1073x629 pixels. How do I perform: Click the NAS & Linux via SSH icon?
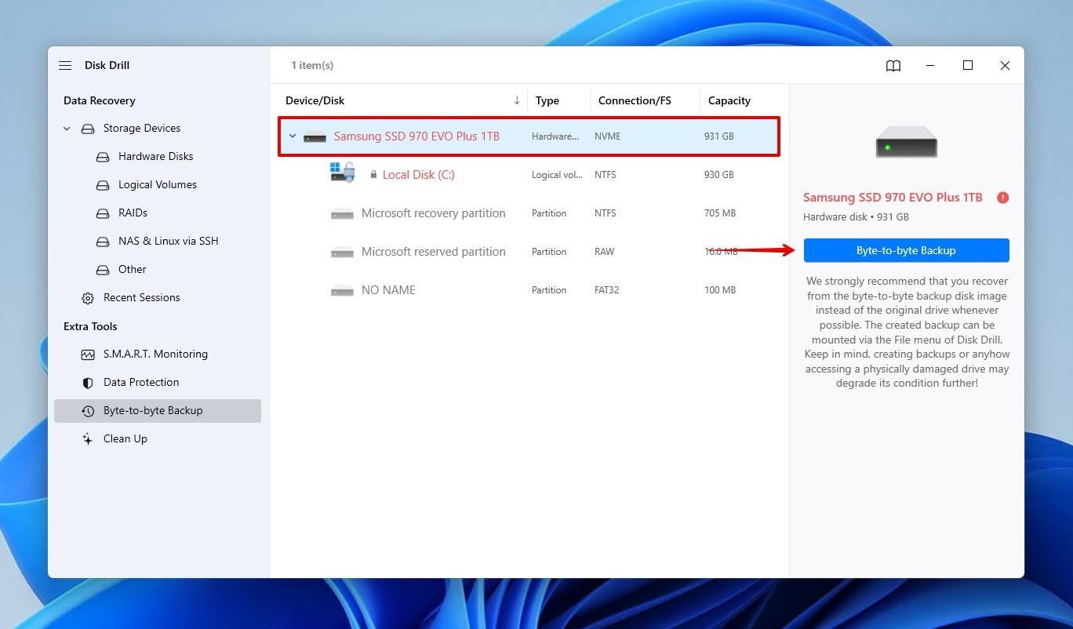[x=102, y=242]
